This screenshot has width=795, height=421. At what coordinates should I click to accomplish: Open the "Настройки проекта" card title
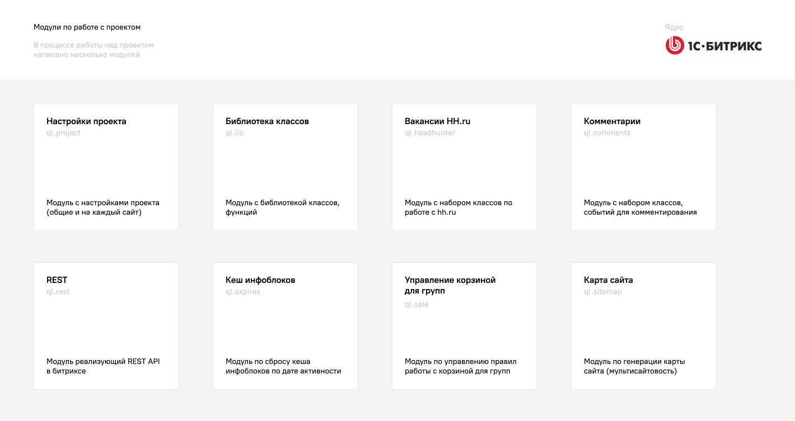point(86,121)
